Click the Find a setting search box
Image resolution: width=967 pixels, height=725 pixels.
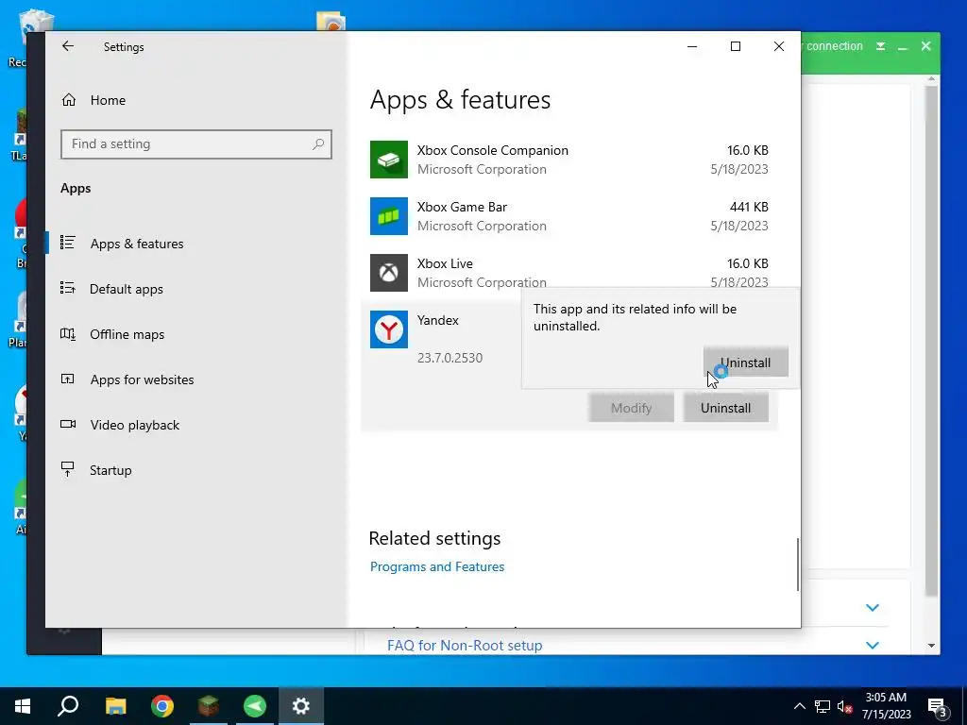click(196, 144)
